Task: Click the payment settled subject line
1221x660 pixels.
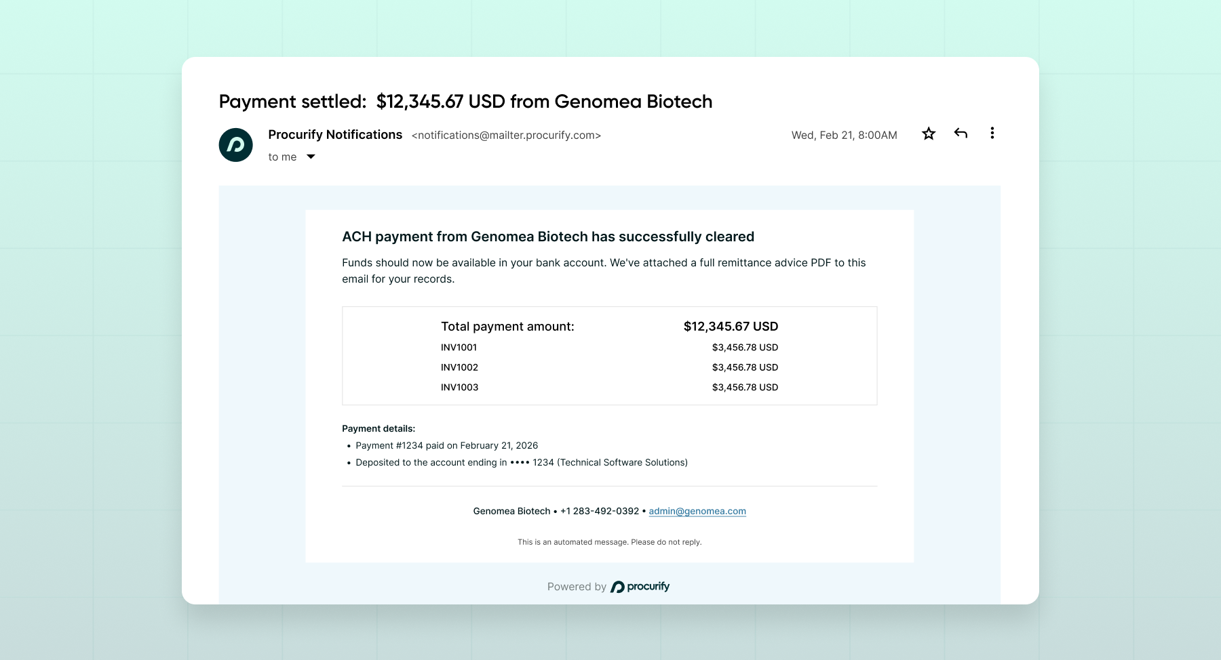Action: [x=465, y=102]
